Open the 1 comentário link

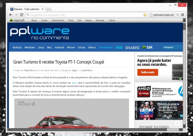coord(86,71)
